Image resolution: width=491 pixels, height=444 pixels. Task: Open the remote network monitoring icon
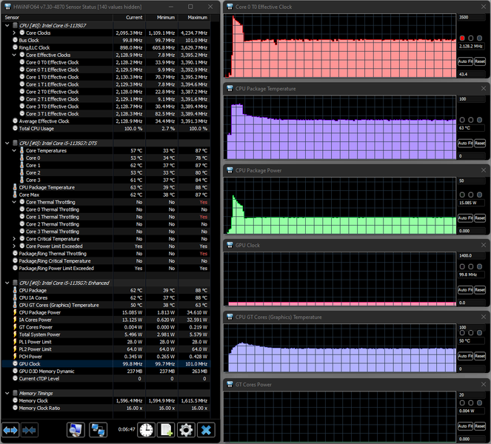(x=98, y=430)
